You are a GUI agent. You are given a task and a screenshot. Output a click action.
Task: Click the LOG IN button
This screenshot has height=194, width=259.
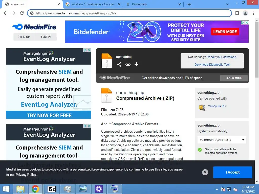click(46, 37)
